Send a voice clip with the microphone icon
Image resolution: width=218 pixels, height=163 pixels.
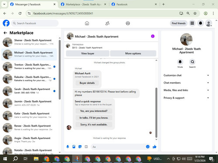[x=68, y=147]
